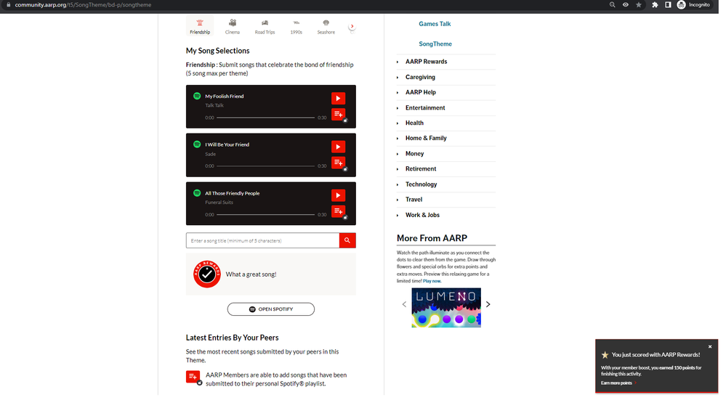Add All Those Friendly People to playlist
This screenshot has height=408, width=726.
338,211
